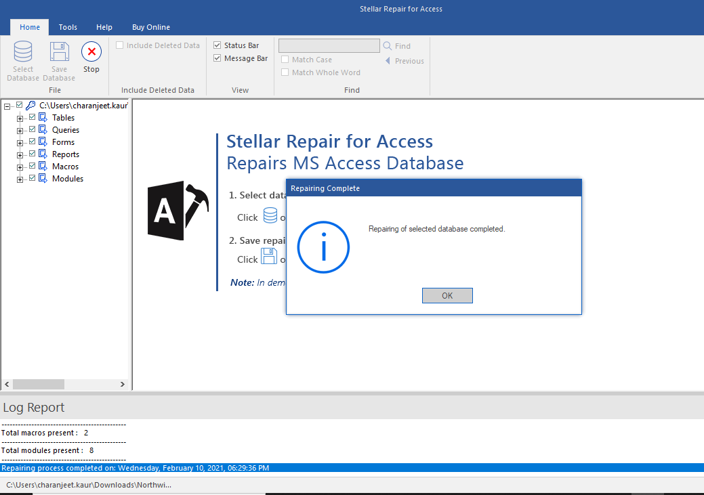Click the tree panel scroll right arrow
This screenshot has height=495, width=704.
(x=122, y=384)
